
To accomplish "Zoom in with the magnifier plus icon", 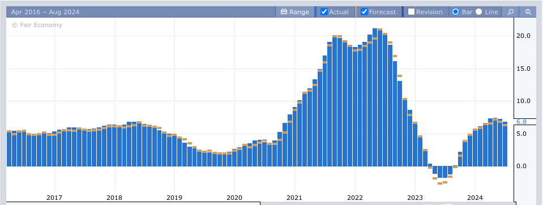I will [511, 12].
